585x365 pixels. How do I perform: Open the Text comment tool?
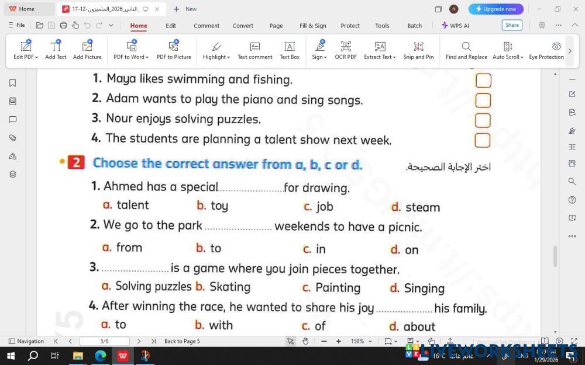(254, 50)
